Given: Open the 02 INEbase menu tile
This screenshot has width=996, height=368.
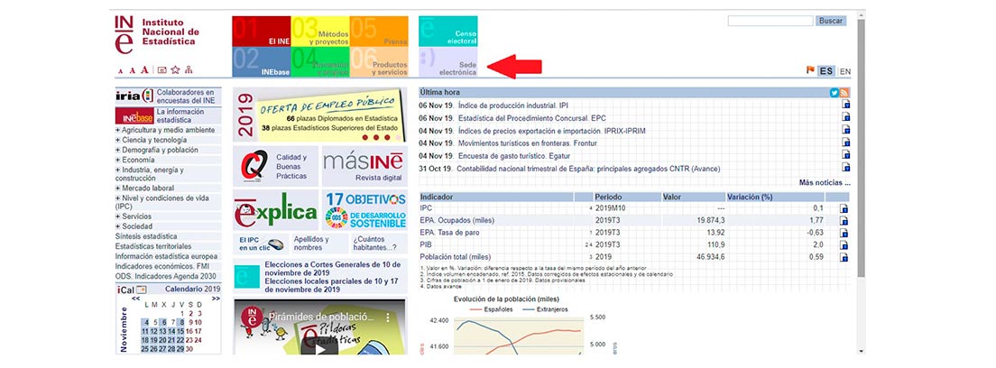Looking at the screenshot, I should [261, 61].
